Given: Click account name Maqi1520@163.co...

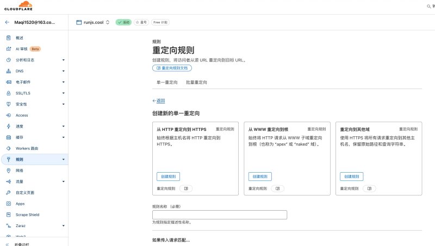Looking at the screenshot, I should [35, 22].
